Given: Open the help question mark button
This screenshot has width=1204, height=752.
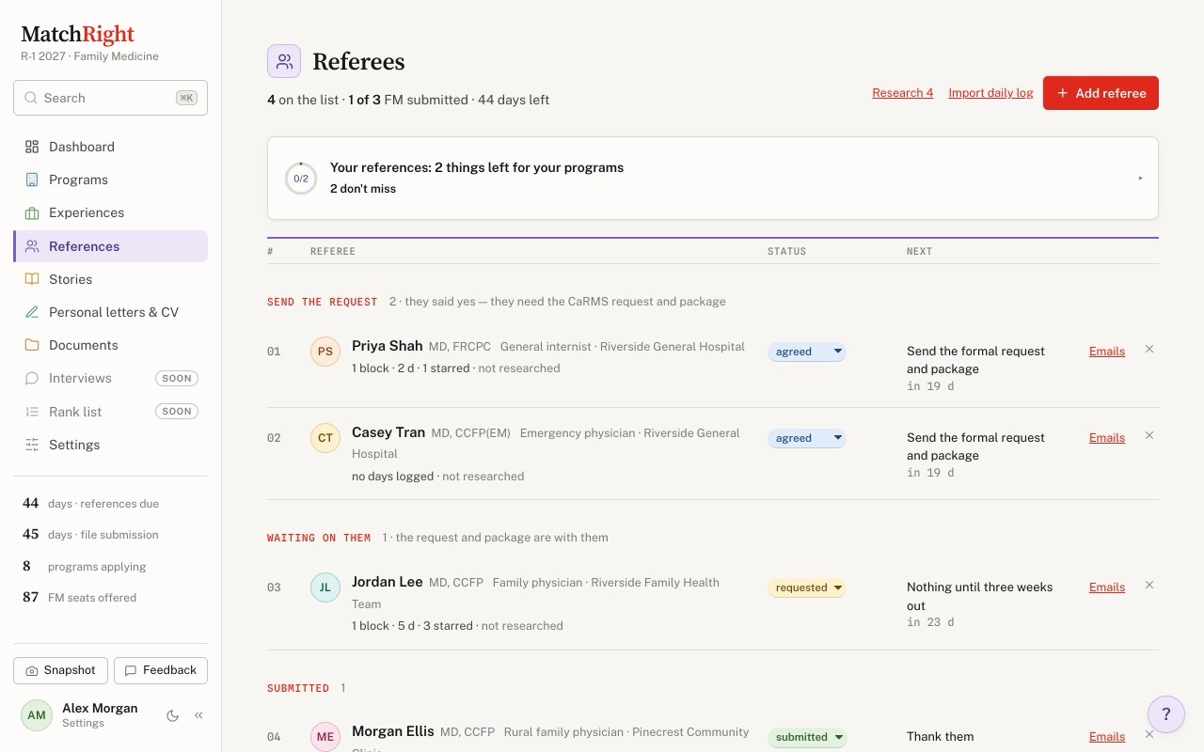Looking at the screenshot, I should pyautogui.click(x=1166, y=714).
